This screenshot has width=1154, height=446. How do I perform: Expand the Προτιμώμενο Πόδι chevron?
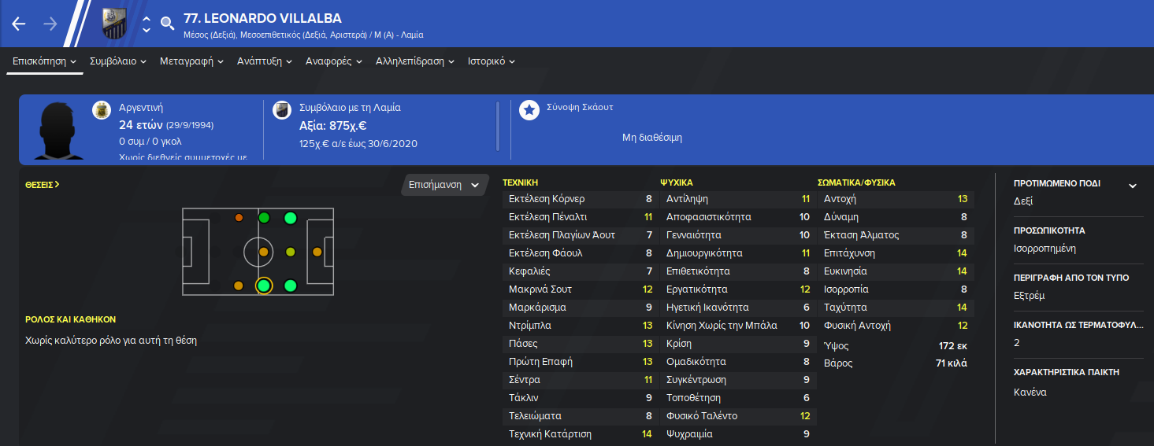[x=1133, y=186]
